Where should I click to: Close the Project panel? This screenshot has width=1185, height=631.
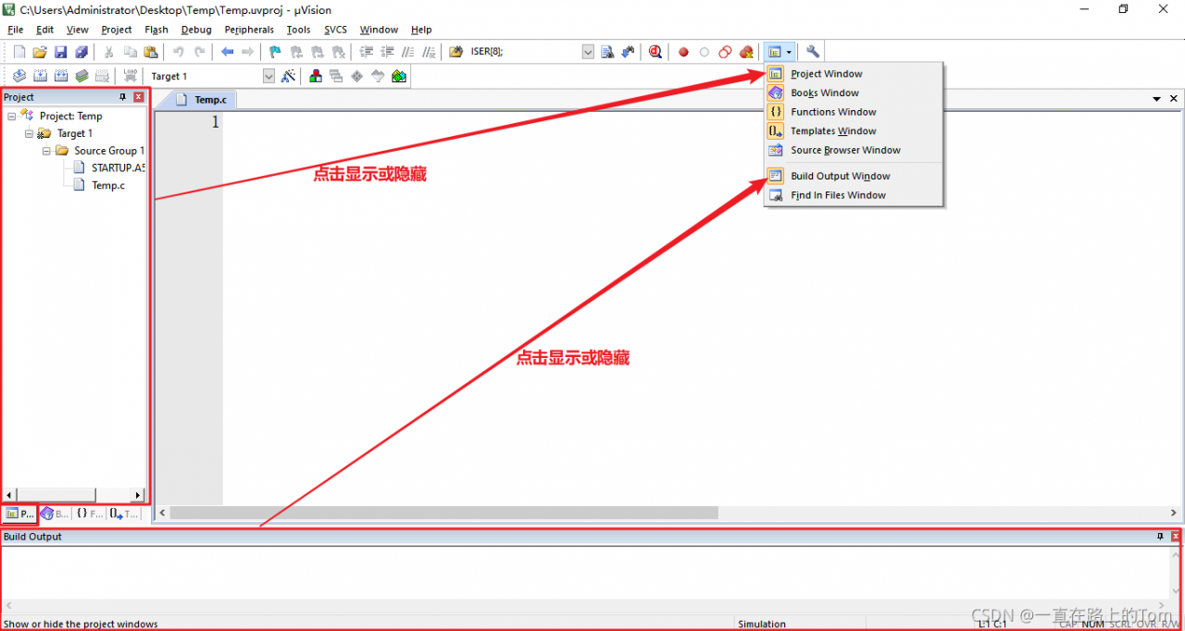(x=139, y=97)
